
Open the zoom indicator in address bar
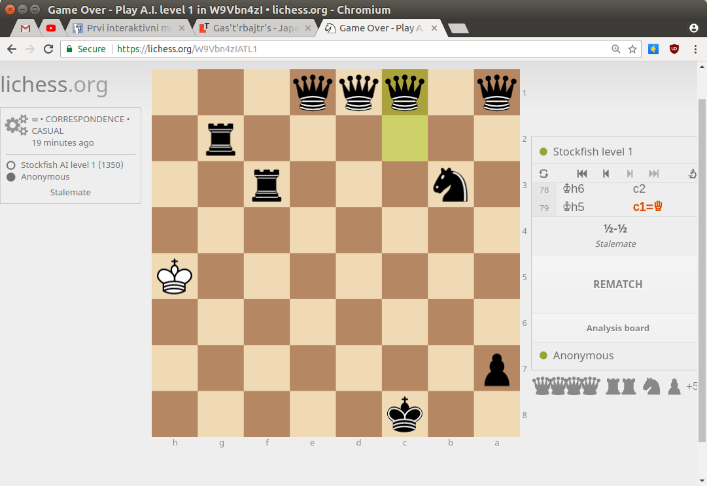(615, 49)
